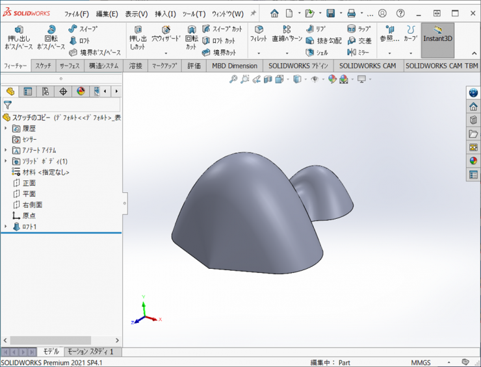The height and width of the screenshot is (367, 481).
Task: Toggle the Instant3D button
Action: click(x=437, y=34)
